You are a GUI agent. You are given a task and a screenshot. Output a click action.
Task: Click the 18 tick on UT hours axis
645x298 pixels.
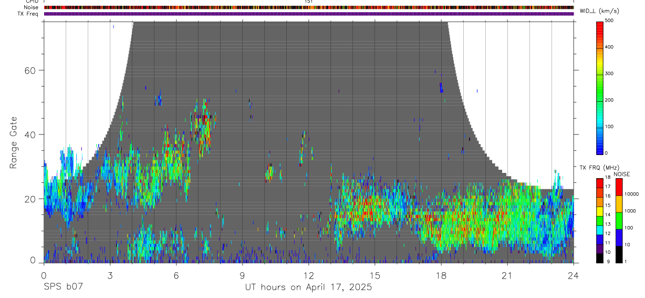click(441, 275)
